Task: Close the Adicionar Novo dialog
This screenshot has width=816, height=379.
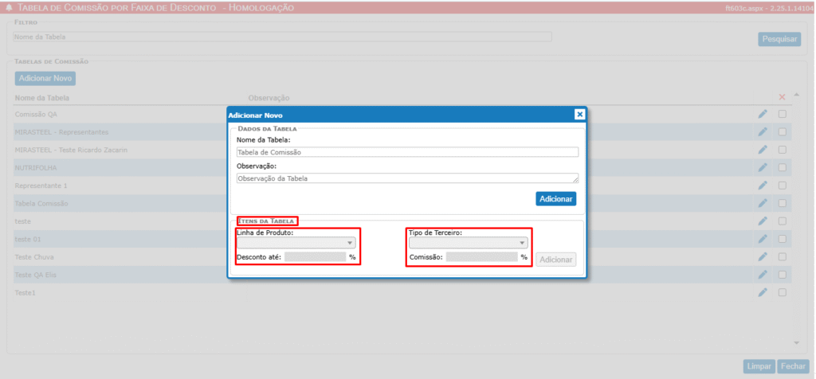Action: pyautogui.click(x=580, y=115)
